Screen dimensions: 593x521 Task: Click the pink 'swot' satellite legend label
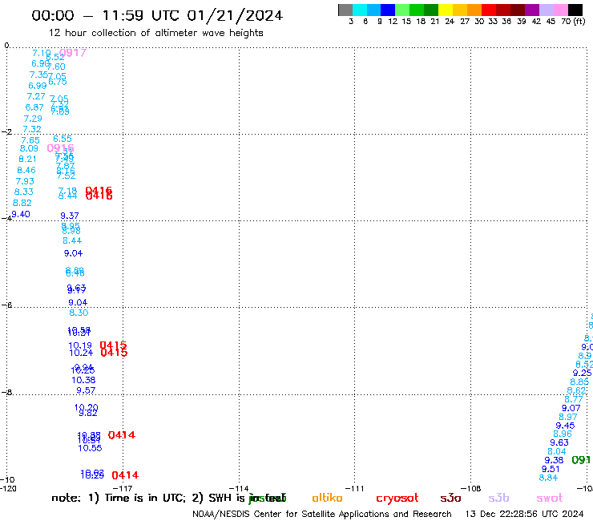pyautogui.click(x=550, y=498)
